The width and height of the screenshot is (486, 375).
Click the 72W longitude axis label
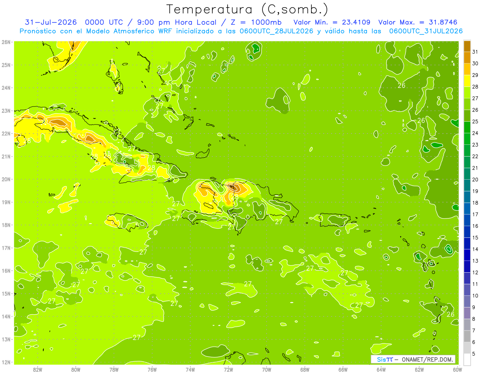[228, 369]
